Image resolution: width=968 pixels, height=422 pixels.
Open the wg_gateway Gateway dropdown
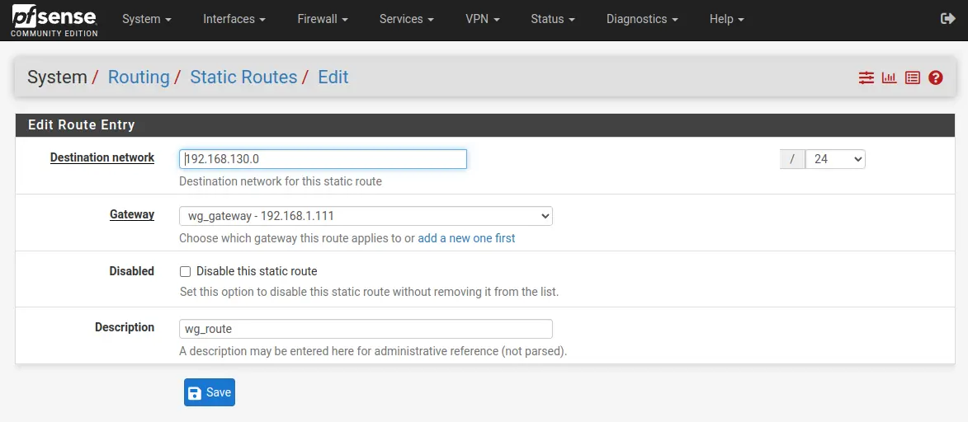(x=366, y=216)
